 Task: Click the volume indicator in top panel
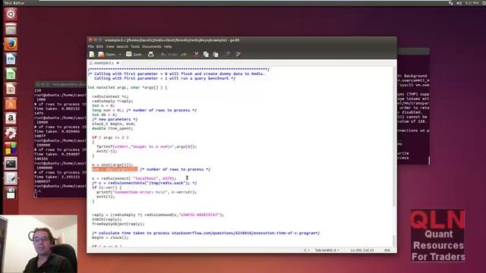coord(459,3)
